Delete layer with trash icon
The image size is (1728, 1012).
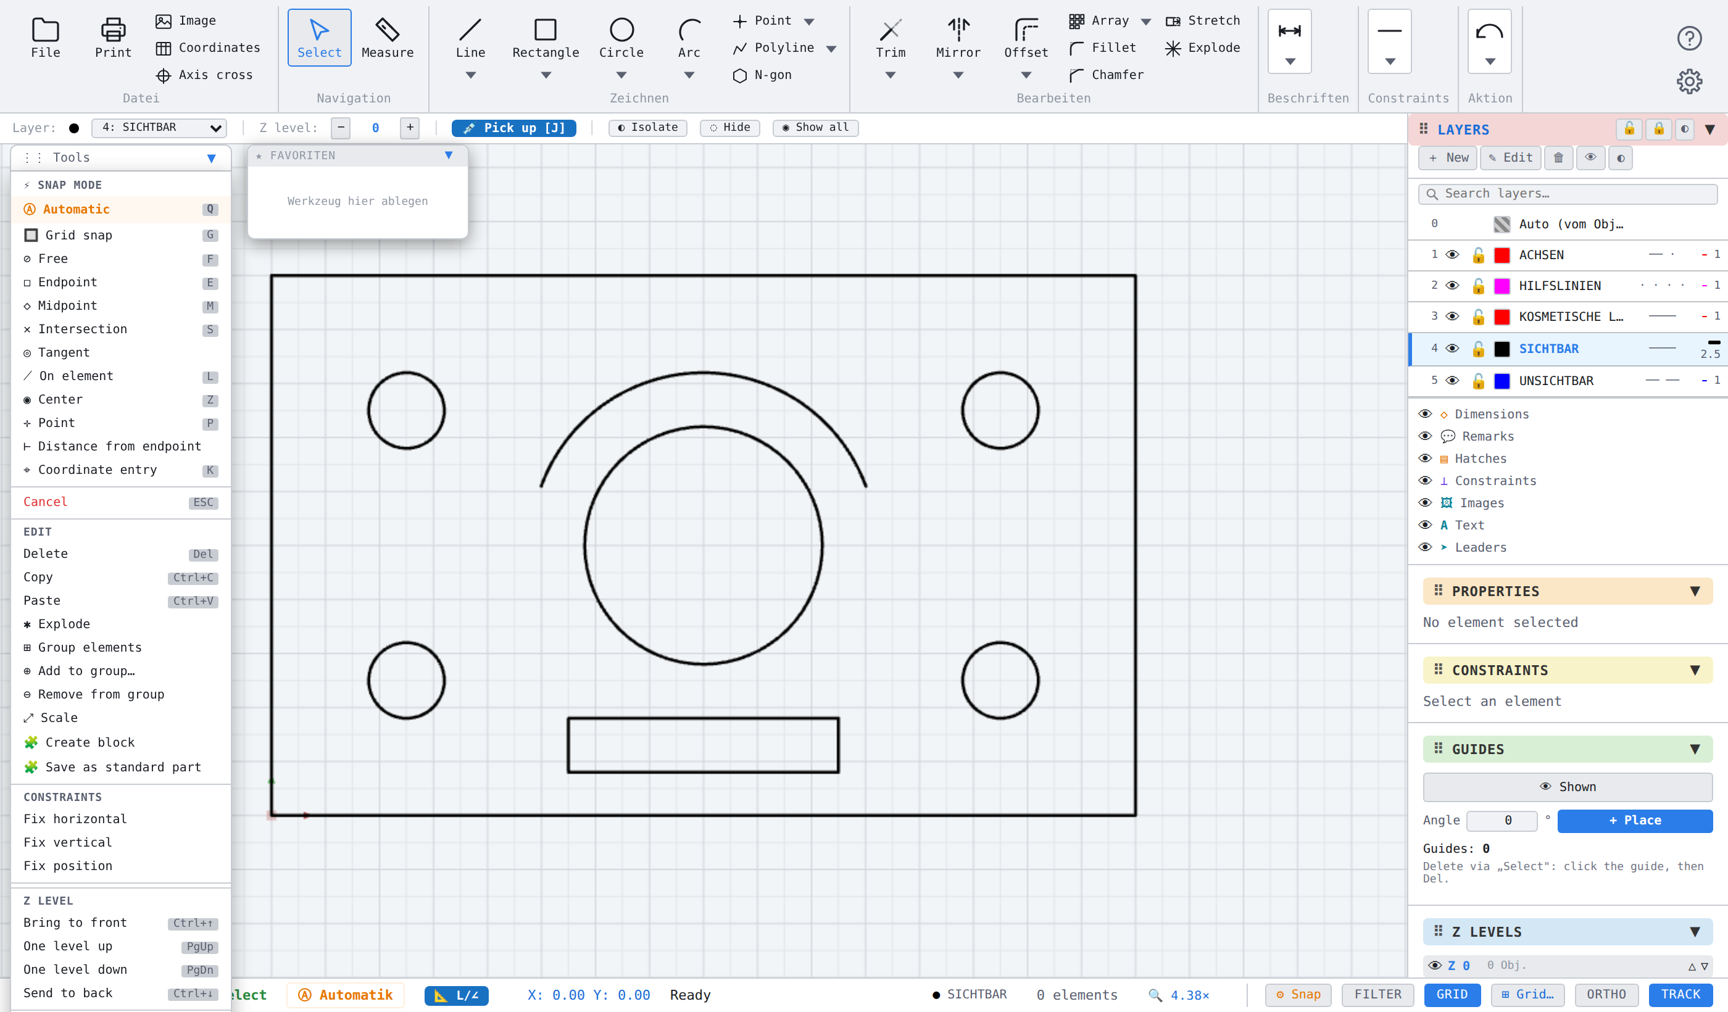click(x=1558, y=158)
